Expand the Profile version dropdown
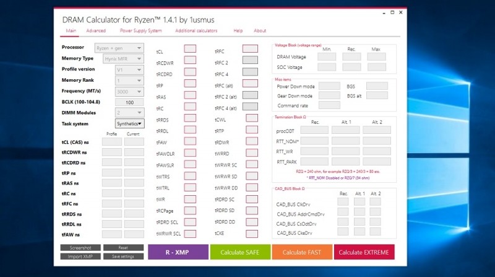Image resolution: width=495 pixels, height=277 pixels. (x=129, y=70)
